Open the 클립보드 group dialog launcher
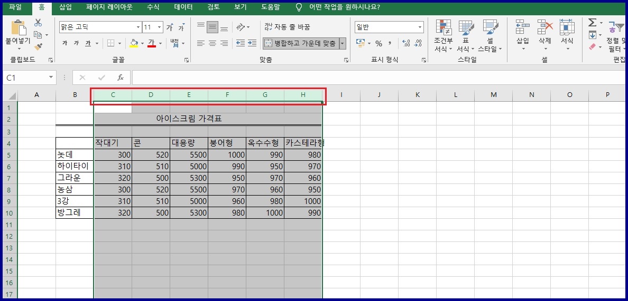The height and width of the screenshot is (301, 628). pos(50,60)
